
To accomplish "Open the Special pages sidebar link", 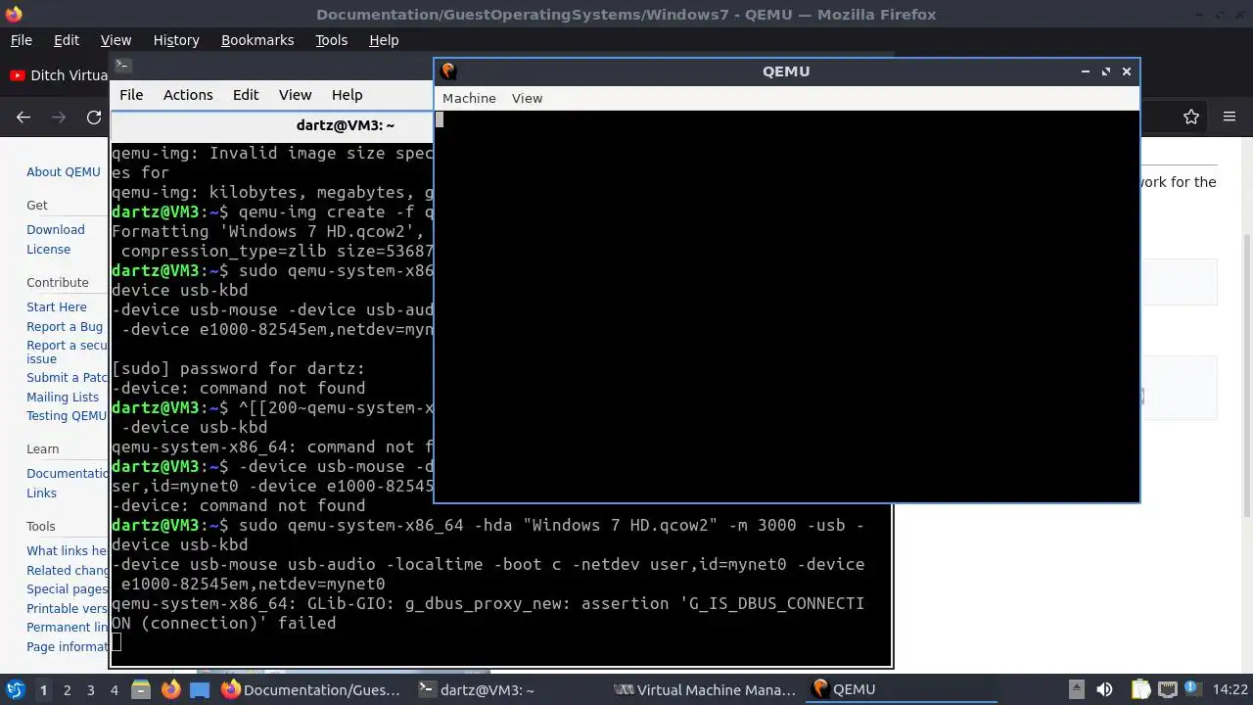I will pos(67,588).
